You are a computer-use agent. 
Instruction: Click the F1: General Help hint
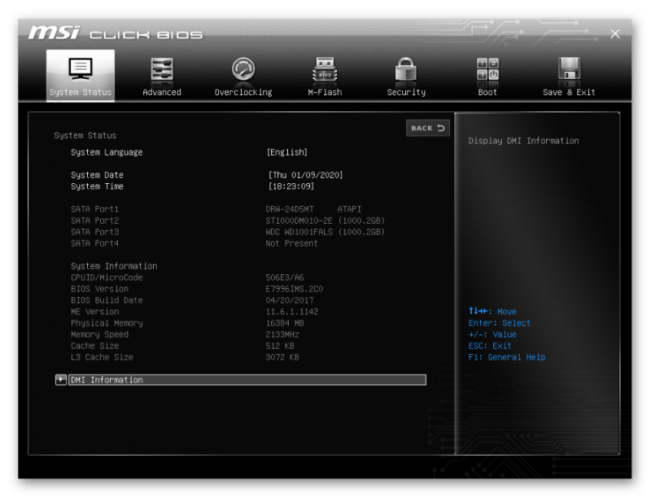pos(506,357)
